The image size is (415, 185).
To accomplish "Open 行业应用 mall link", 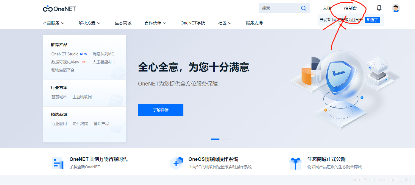I will click(x=59, y=124).
